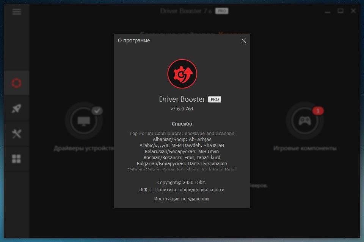
Task: Click the Спасибо heading
Action: tap(182, 124)
